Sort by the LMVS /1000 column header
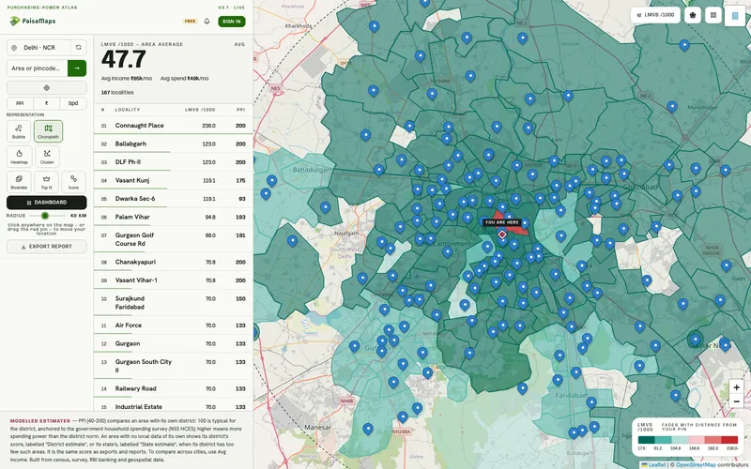Image resolution: width=751 pixels, height=469 pixels. 200,110
